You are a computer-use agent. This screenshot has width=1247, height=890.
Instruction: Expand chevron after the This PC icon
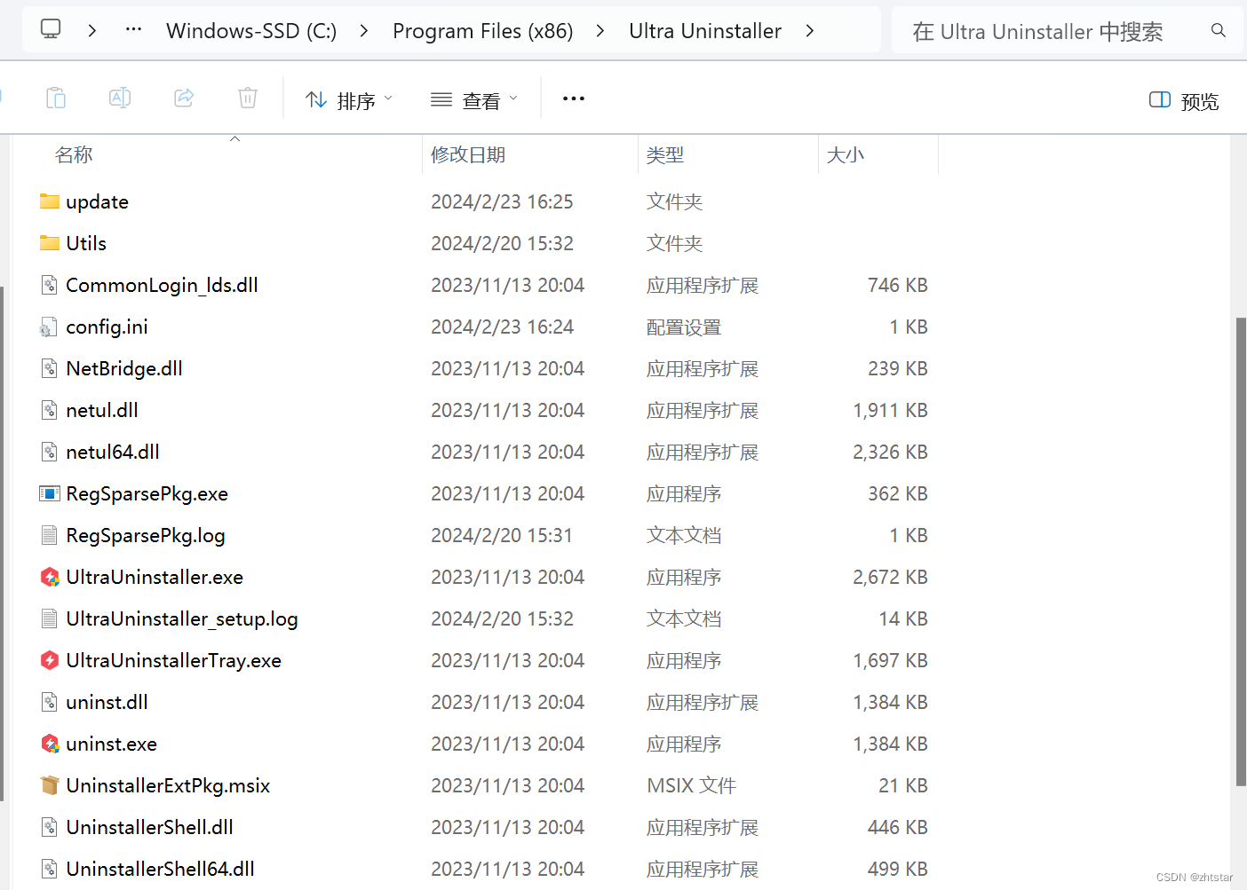pyautogui.click(x=92, y=30)
